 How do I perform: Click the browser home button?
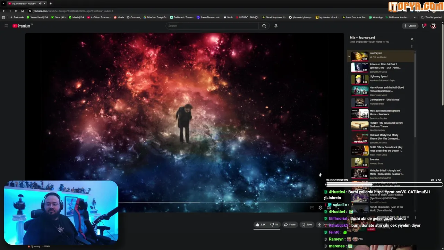pos(23,11)
